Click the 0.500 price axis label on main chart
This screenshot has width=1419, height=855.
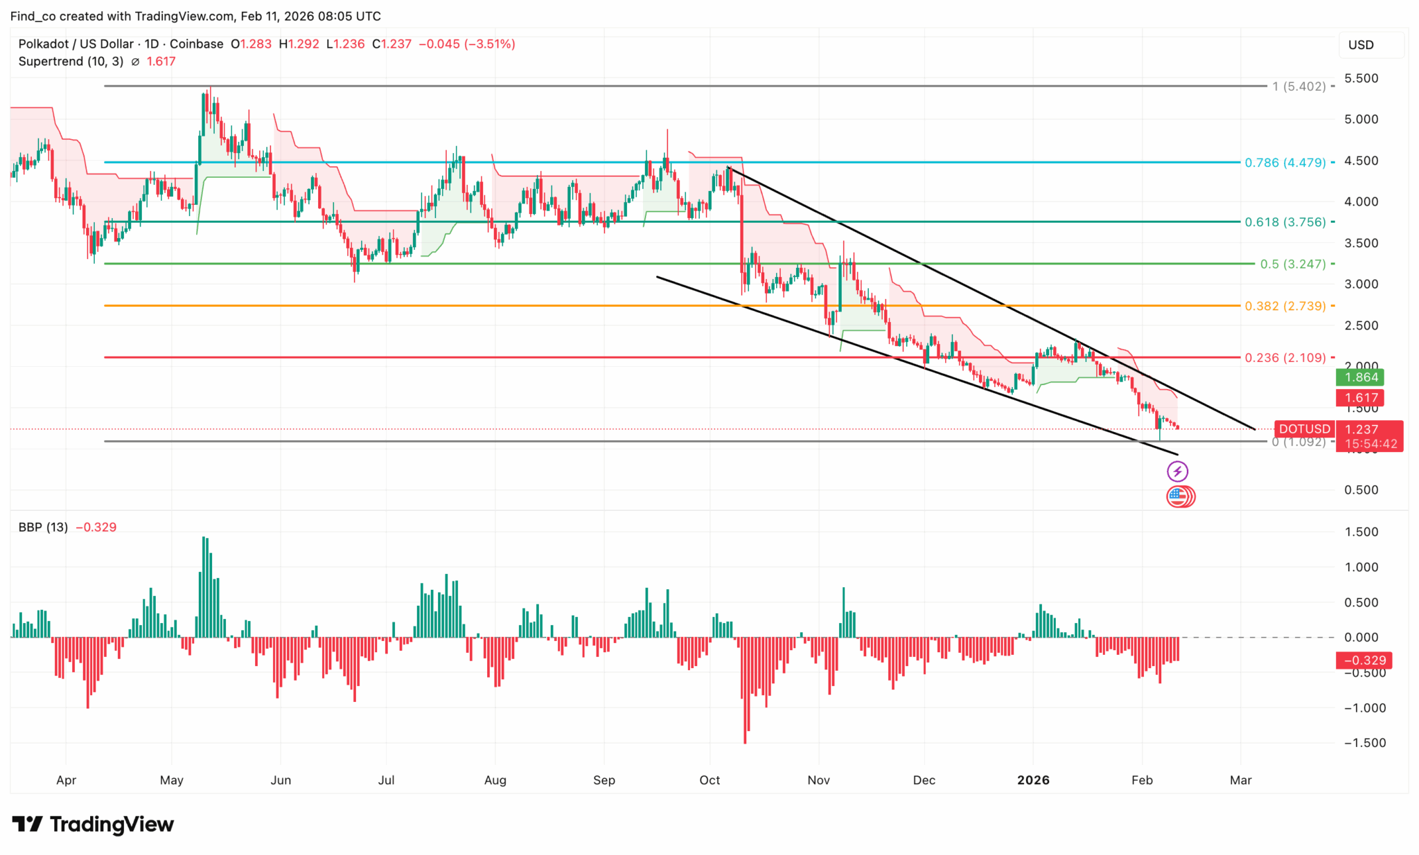pyautogui.click(x=1361, y=490)
